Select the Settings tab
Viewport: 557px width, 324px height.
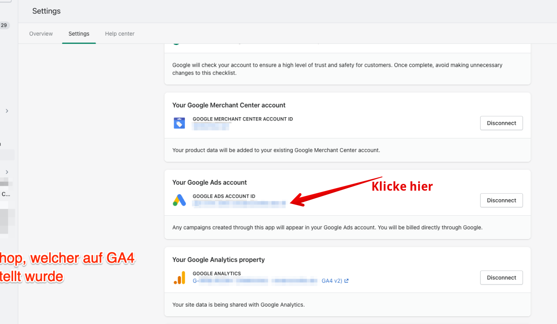click(x=79, y=34)
